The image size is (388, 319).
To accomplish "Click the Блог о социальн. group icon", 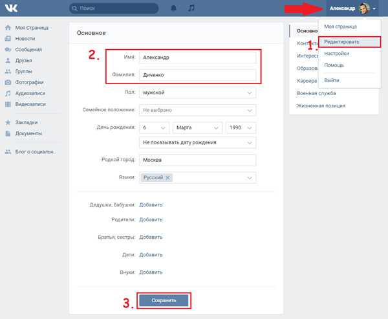I will click(x=8, y=151).
